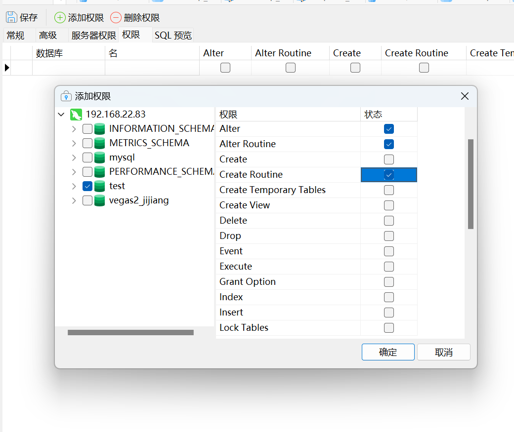Open the SQL 预览 tab
514x432 pixels.
[x=173, y=36]
